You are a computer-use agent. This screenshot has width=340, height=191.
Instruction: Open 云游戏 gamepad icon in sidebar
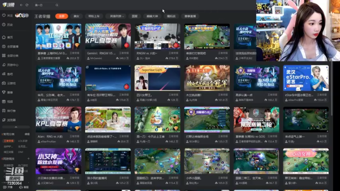(4, 83)
